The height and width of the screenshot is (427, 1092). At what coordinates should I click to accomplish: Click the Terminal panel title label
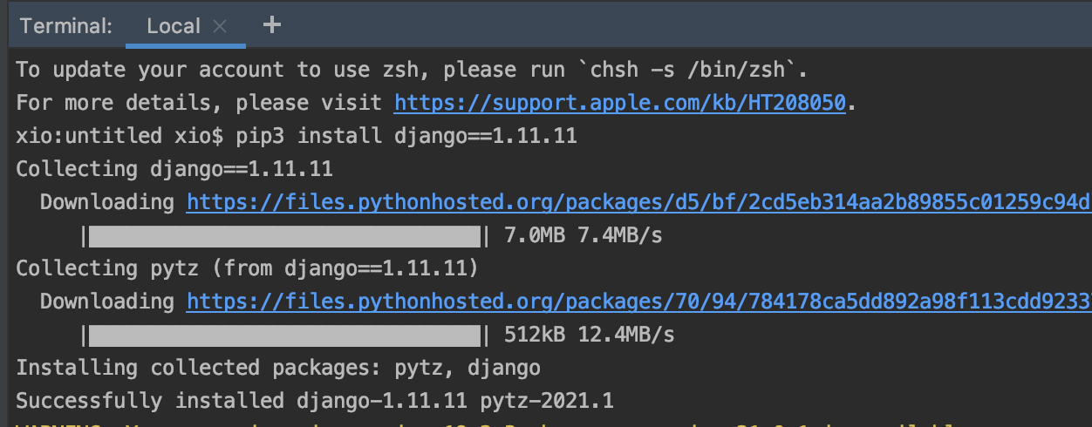[66, 26]
